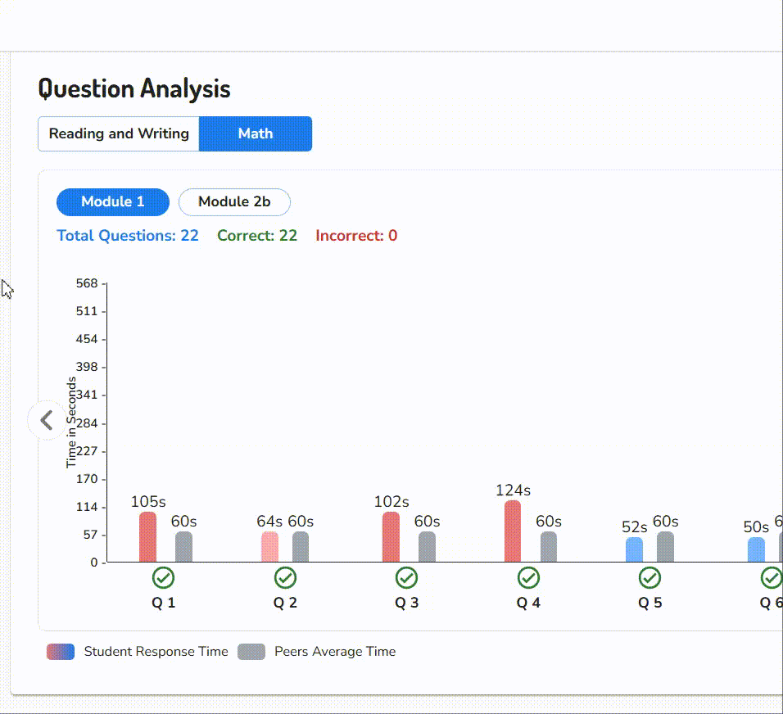Click the left chevron arrow beside the chart
Screen dimensions: 783x714
47,419
